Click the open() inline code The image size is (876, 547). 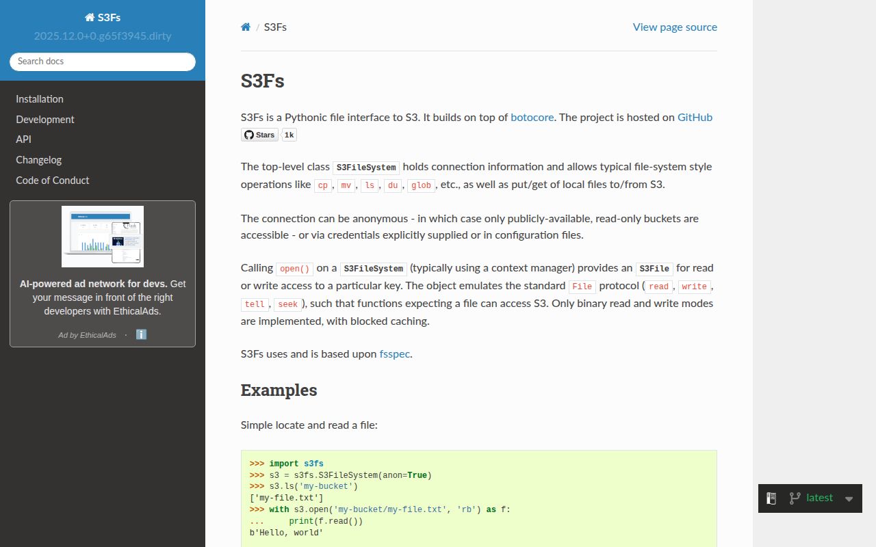tap(294, 269)
